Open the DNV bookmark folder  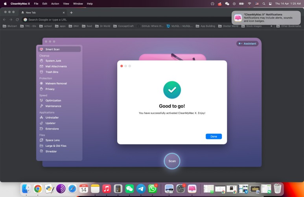pos(74,26)
